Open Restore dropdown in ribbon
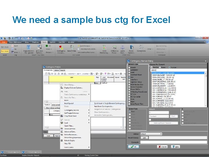 (49, 52)
